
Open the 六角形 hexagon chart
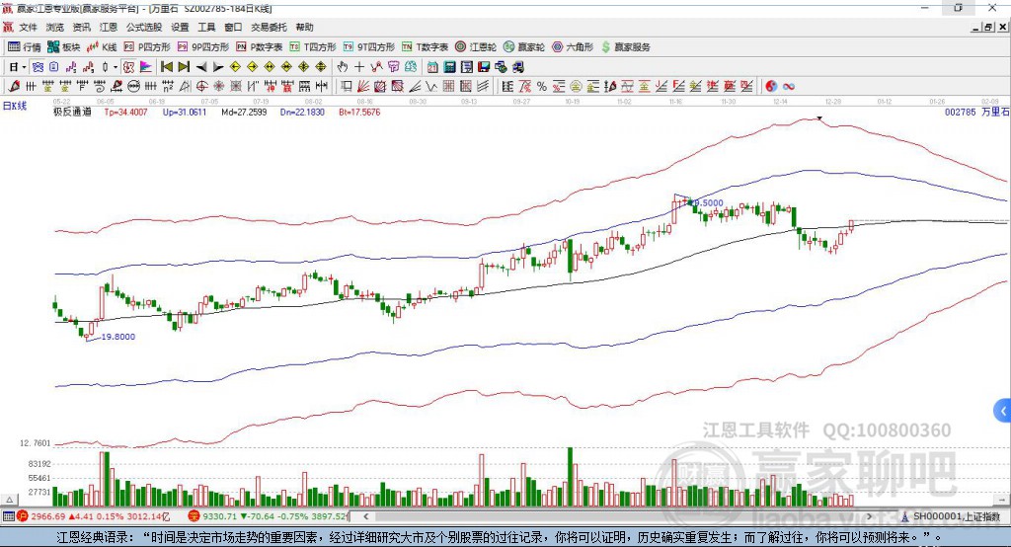573,47
